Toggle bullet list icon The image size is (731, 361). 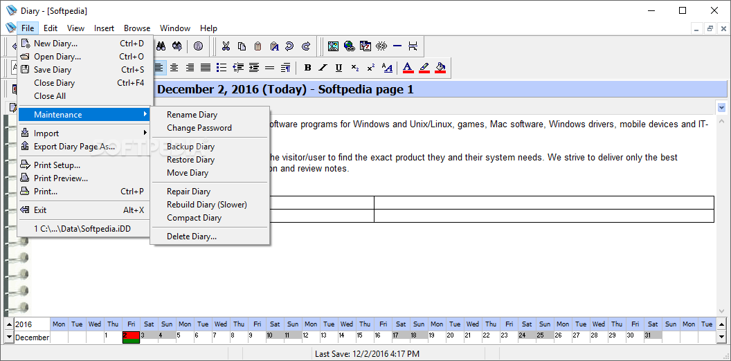pos(222,68)
